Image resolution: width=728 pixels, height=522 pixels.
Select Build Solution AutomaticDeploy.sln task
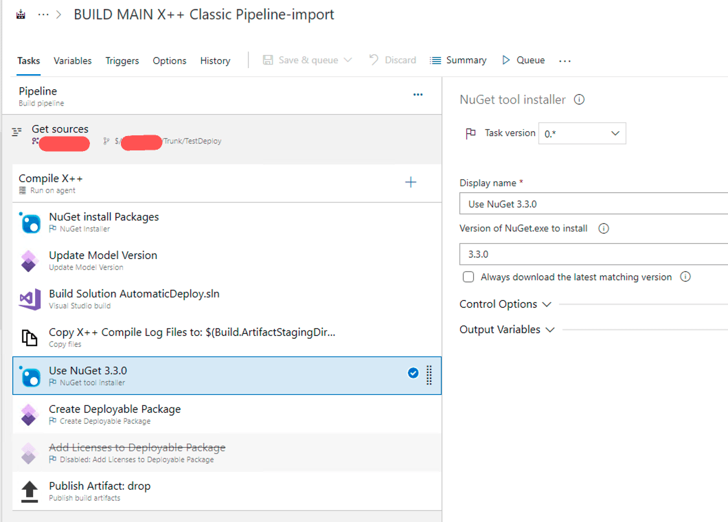[227, 299]
